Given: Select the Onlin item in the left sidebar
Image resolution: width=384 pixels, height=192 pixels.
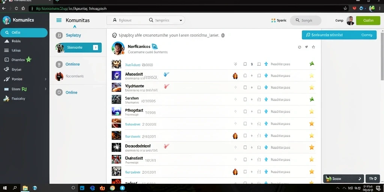Looking at the screenshot, I should (x=24, y=33).
